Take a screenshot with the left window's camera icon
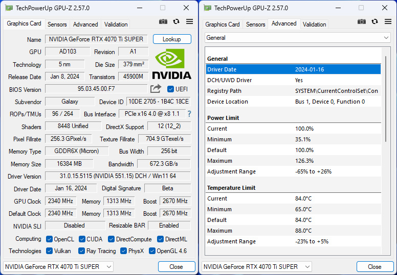This screenshot has height=275, width=397. (163, 22)
